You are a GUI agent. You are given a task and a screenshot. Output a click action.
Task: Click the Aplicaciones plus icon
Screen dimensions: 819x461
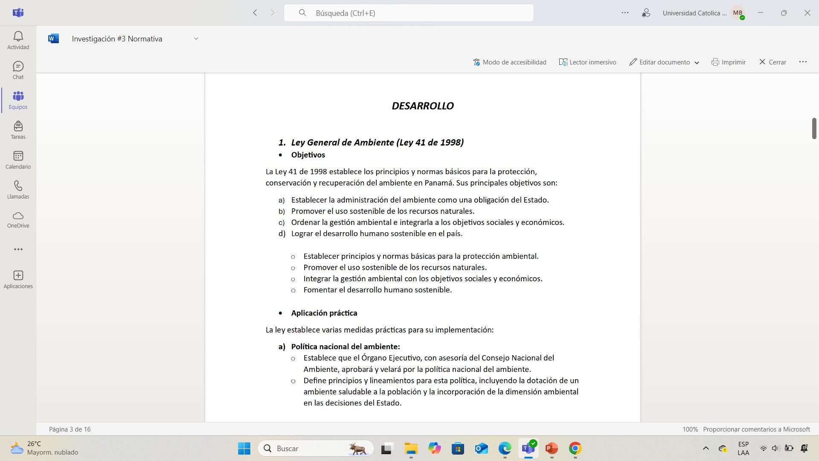(18, 279)
